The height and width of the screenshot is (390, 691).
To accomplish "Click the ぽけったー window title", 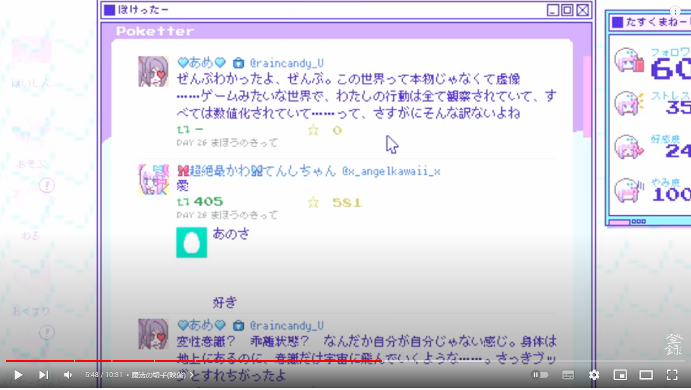I will pyautogui.click(x=143, y=10).
